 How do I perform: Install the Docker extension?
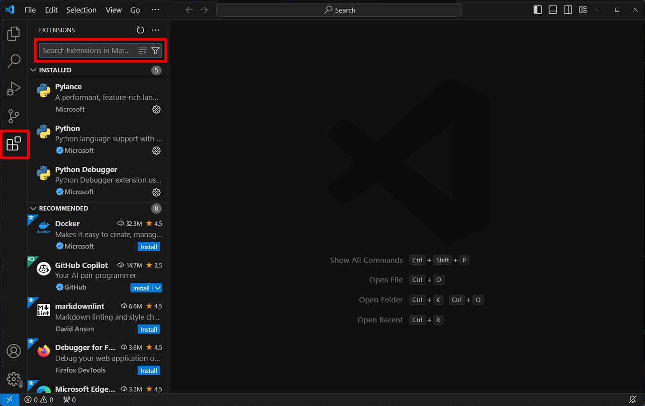point(149,247)
